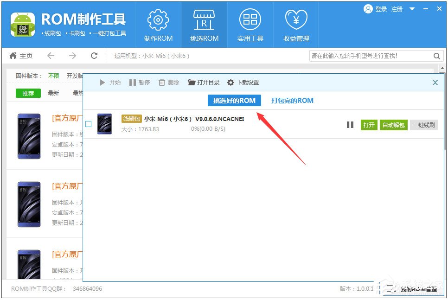The image size is (448, 300).
Task: Click 暂停 in download toolbar
Action: tap(140, 83)
